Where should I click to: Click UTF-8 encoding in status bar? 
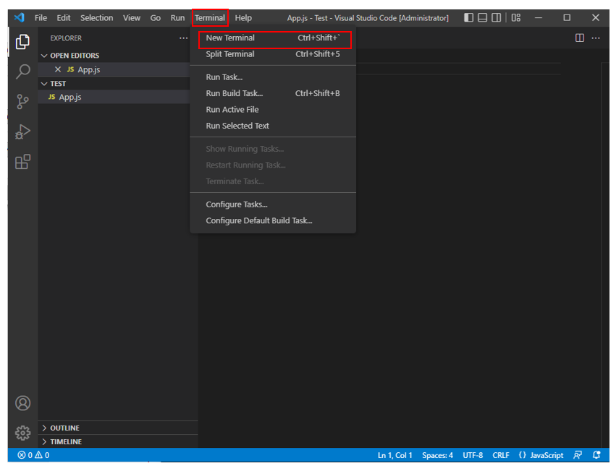473,455
